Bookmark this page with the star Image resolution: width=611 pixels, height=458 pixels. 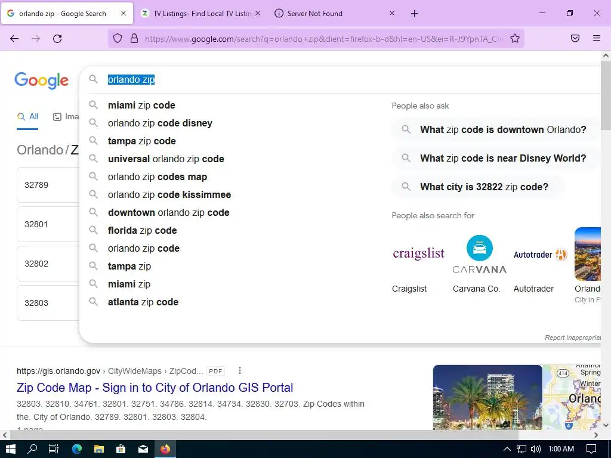point(515,38)
